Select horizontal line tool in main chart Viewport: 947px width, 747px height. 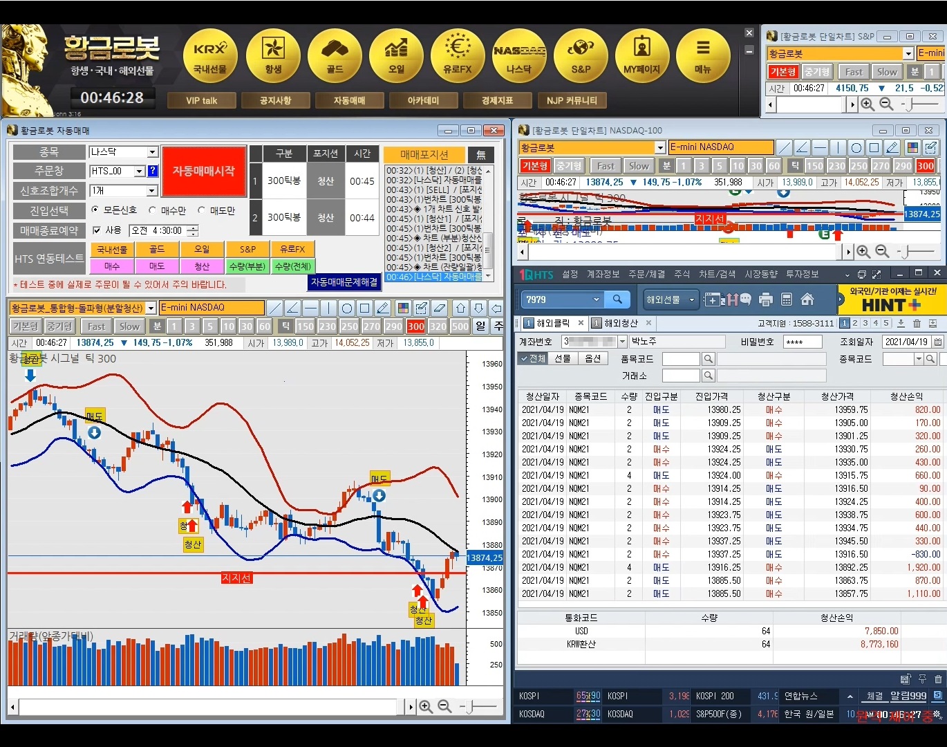click(x=310, y=308)
